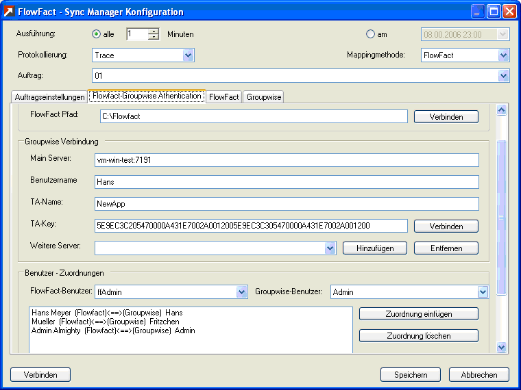Select the 'alle' interval radio button

coord(97,34)
